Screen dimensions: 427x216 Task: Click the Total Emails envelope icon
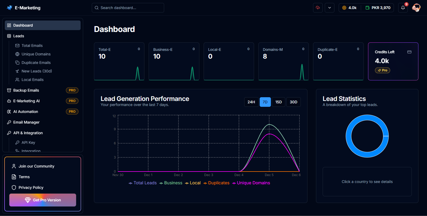pyautogui.click(x=17, y=46)
